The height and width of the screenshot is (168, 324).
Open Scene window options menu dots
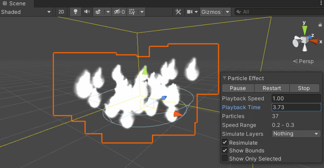tap(321, 3)
